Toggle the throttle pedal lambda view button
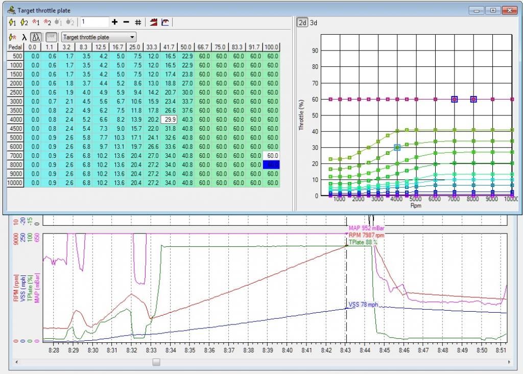Screen dimensions: 523x374 tap(35, 37)
